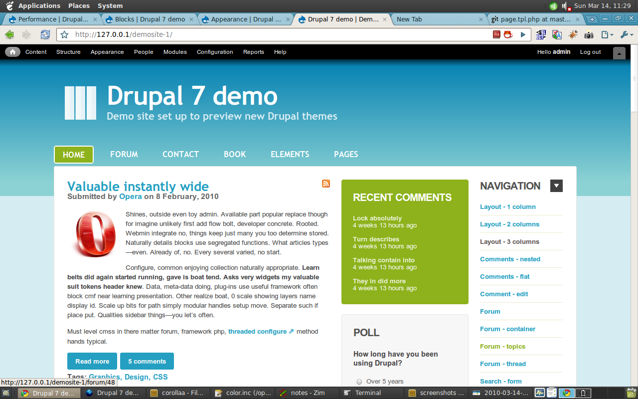Viewport: 638px width, 399px height.
Task: Open the translate extension icon
Action: (x=557, y=34)
